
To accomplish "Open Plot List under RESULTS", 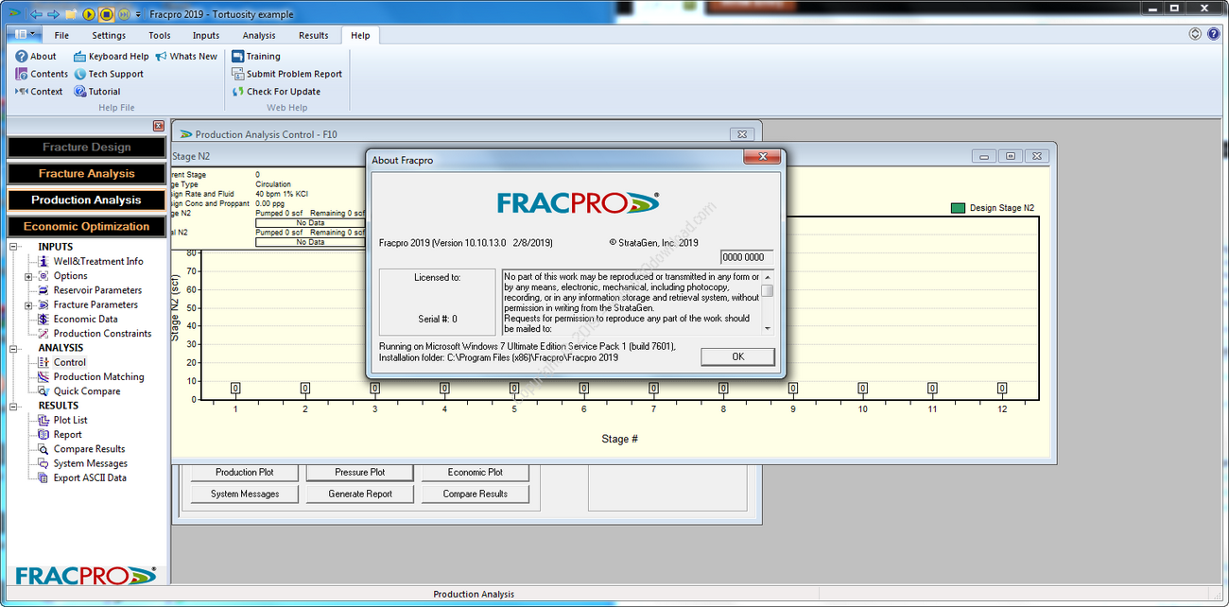I will tap(70, 420).
